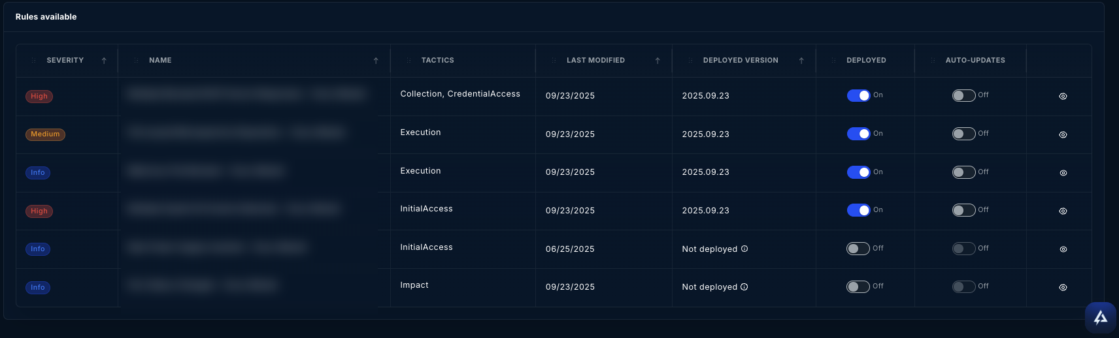This screenshot has width=1119, height=338.
Task: Turn on Auto-Updates for the Medium severity rule
Action: pyautogui.click(x=963, y=134)
